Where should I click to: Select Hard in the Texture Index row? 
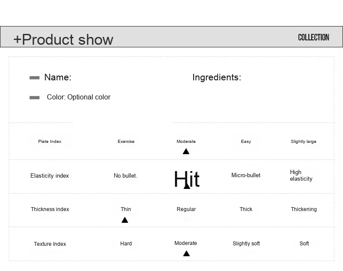click(x=126, y=244)
